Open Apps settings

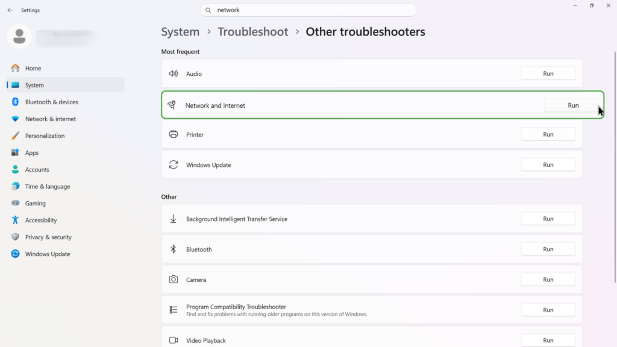[x=65, y=152]
